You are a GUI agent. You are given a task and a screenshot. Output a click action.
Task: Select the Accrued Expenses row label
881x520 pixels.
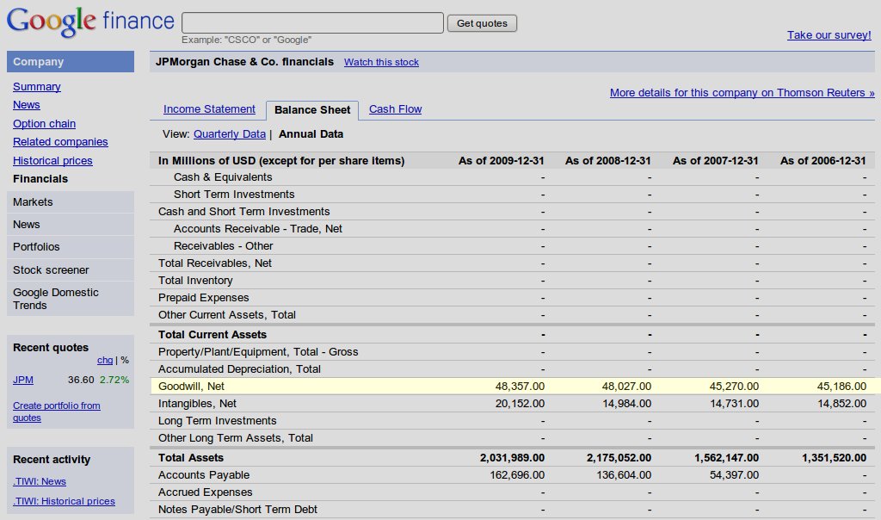click(x=205, y=492)
